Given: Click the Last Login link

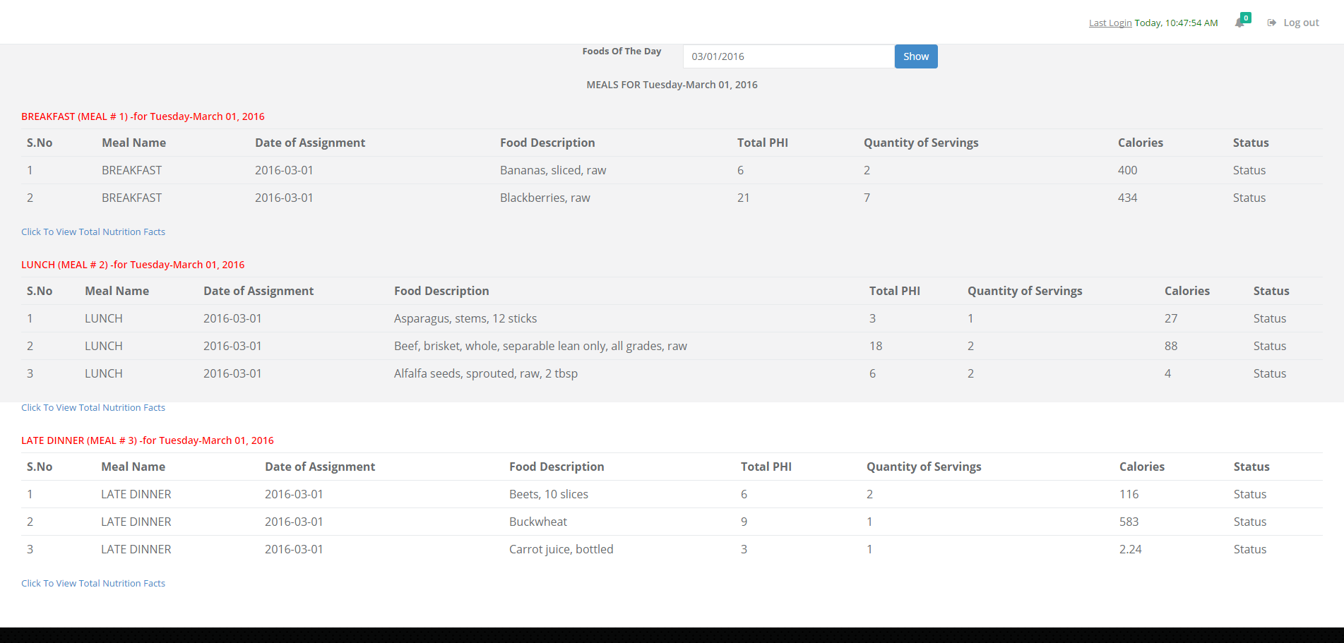Looking at the screenshot, I should click(1110, 23).
